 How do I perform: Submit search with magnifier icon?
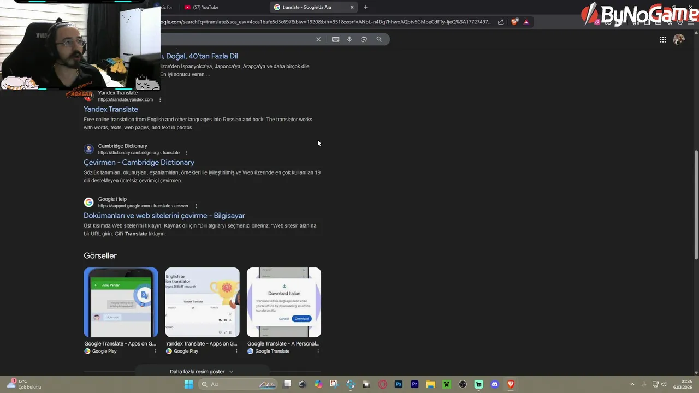click(x=379, y=39)
